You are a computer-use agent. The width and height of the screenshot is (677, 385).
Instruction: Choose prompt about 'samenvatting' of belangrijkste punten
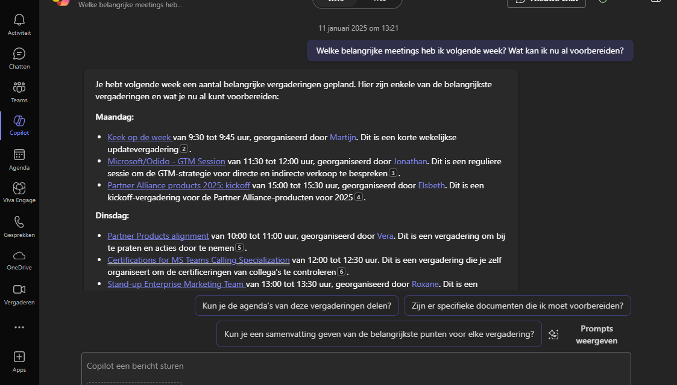(x=379, y=334)
